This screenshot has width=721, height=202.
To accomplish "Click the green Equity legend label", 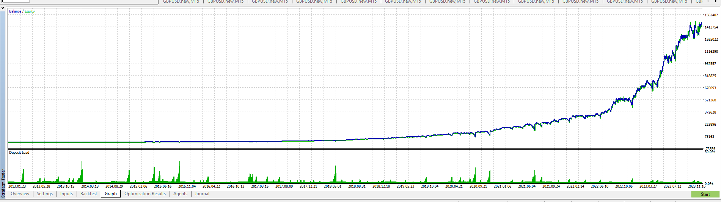I will (30, 11).
